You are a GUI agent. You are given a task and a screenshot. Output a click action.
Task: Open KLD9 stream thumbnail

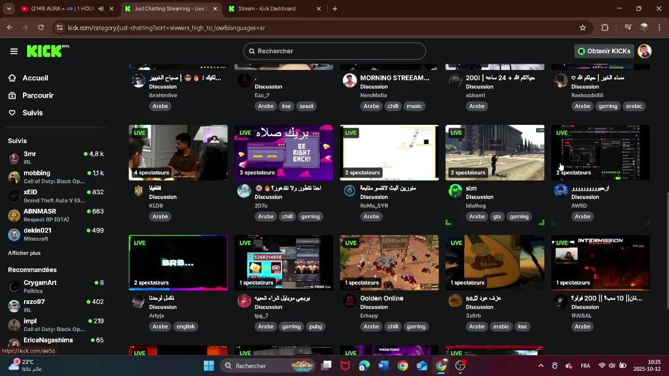point(178,152)
